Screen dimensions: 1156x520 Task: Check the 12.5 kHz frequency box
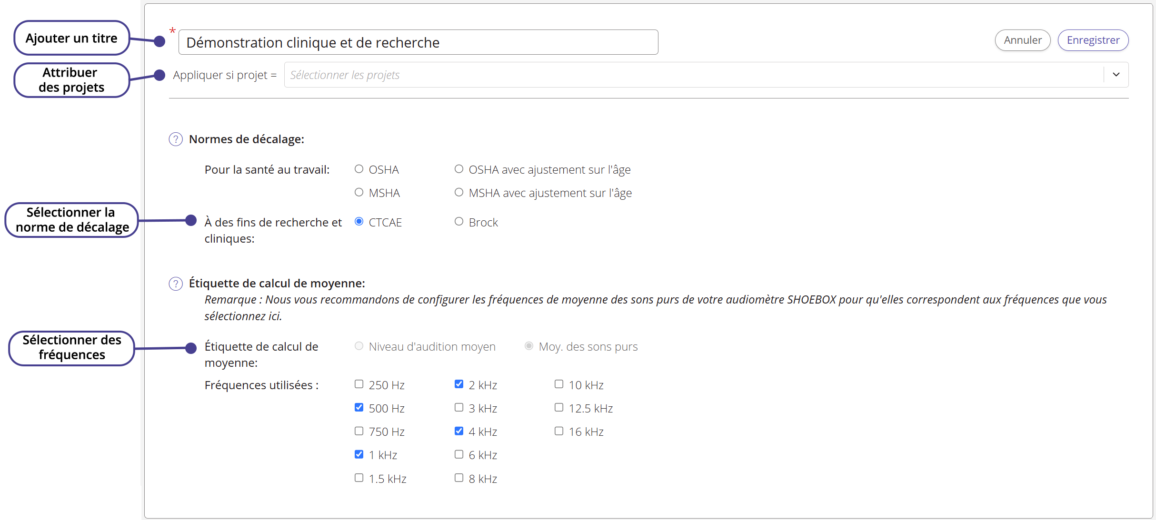[559, 407]
